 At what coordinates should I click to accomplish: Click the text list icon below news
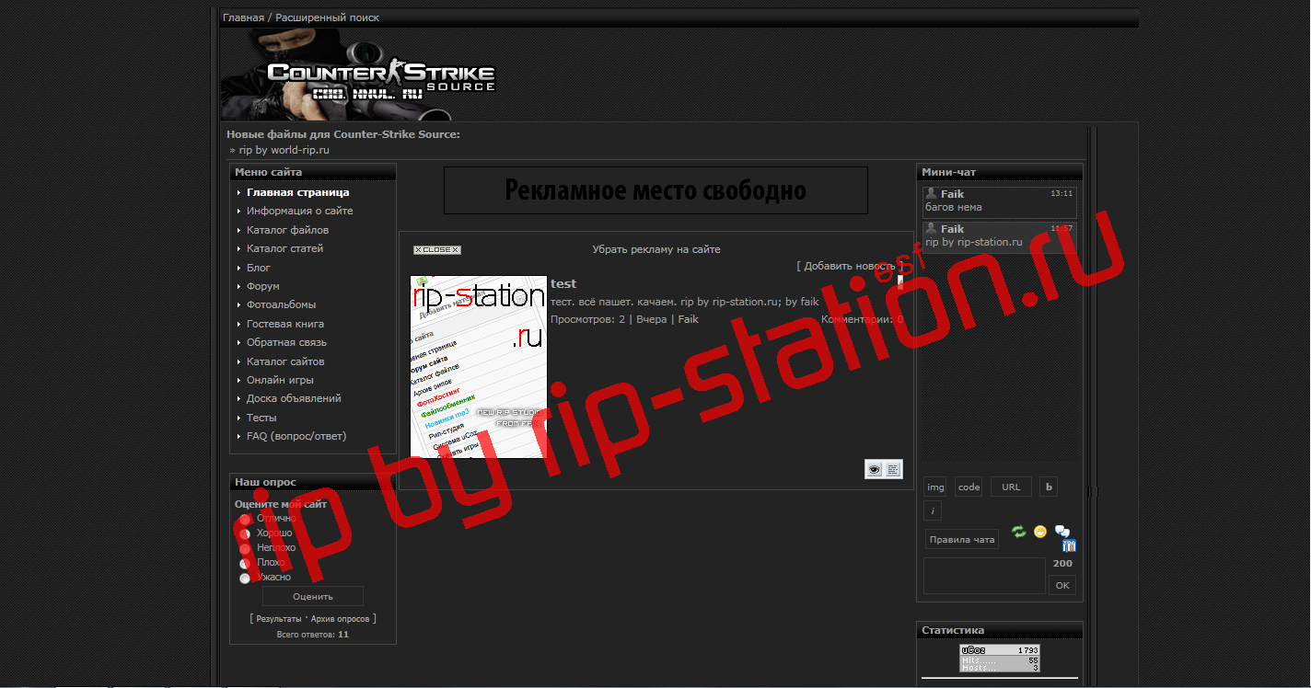click(x=893, y=469)
